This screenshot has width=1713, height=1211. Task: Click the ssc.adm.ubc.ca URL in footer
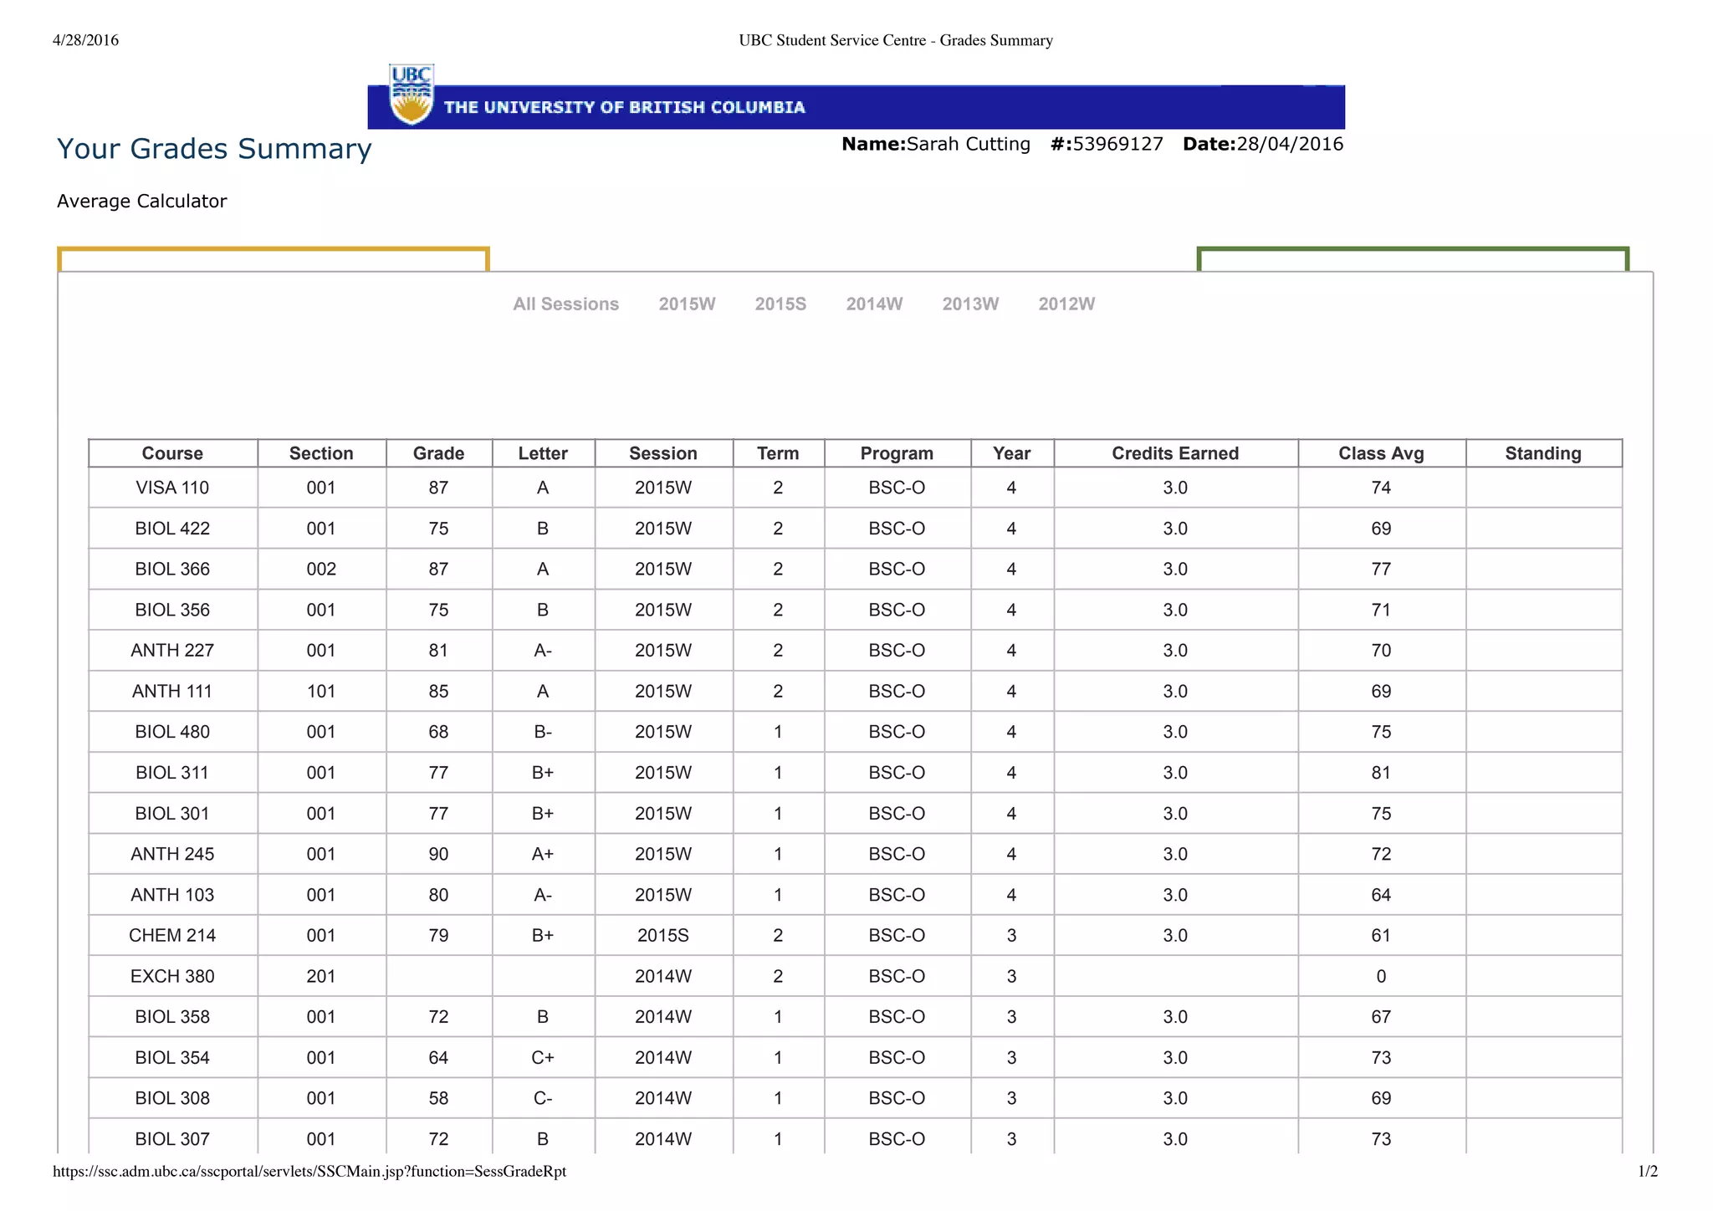pos(309,1172)
